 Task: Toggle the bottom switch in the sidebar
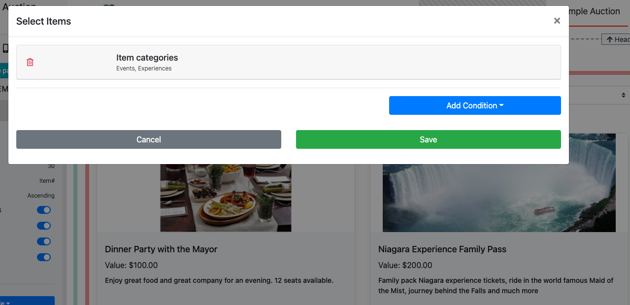(x=44, y=257)
